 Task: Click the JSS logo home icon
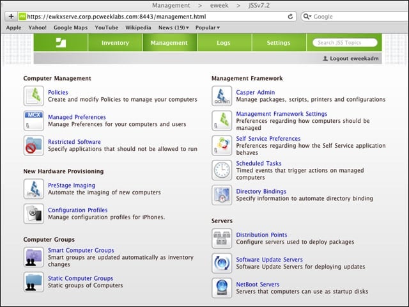tap(61, 43)
